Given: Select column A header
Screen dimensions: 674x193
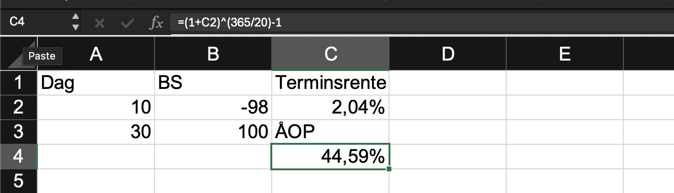Looking at the screenshot, I should [x=96, y=54].
